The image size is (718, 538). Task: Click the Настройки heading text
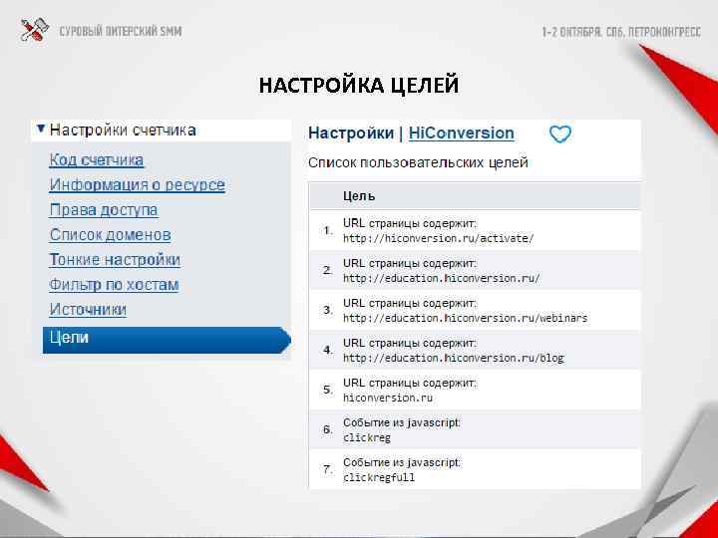click(x=351, y=134)
